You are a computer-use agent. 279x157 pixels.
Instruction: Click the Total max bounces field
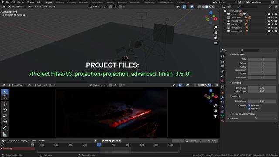click(x=262, y=59)
